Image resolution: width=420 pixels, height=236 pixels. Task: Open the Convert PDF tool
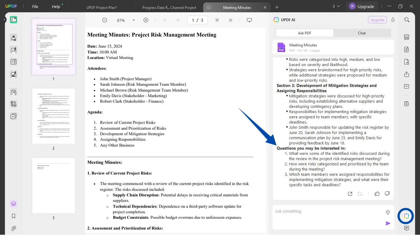click(407, 49)
